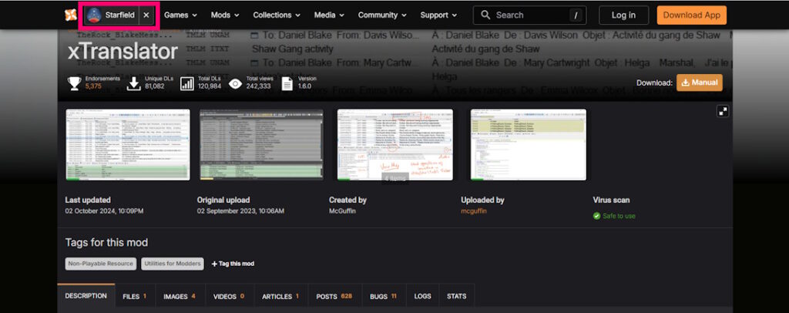The image size is (789, 313).
Task: Click the Version value 1.6.0
Action: click(305, 86)
